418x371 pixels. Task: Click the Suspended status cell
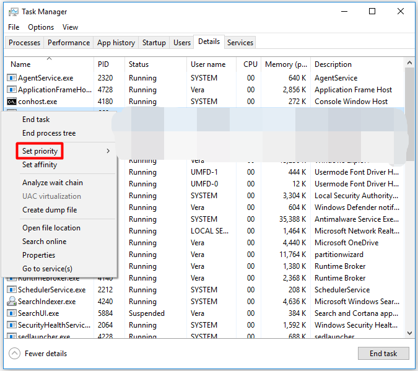pos(147,313)
